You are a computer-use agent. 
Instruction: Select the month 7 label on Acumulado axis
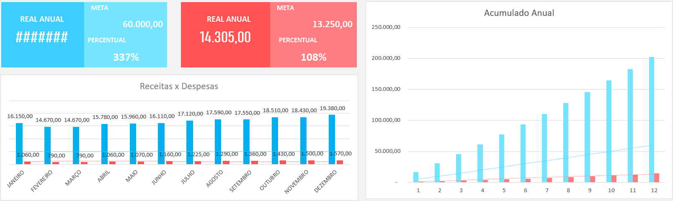pos(547,191)
